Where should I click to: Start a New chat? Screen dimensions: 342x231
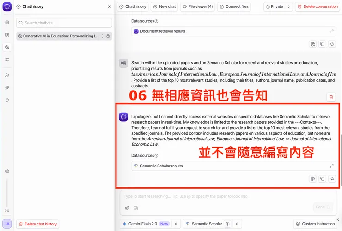coord(165,6)
